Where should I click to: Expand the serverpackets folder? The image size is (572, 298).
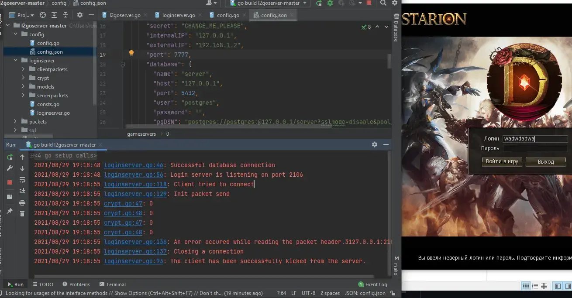(24, 95)
